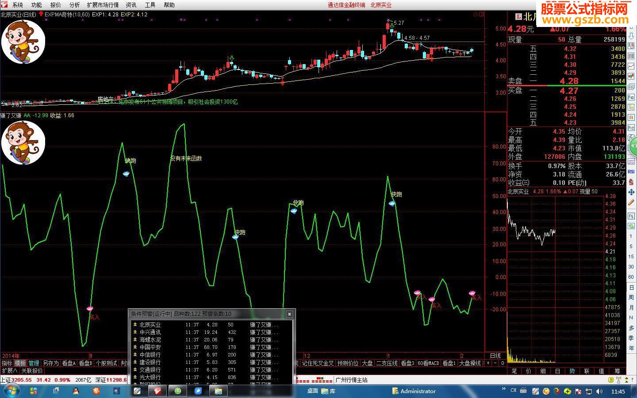The image size is (637, 398).
Task: Select the 周 weekly period in sidebar
Action: pos(631,297)
